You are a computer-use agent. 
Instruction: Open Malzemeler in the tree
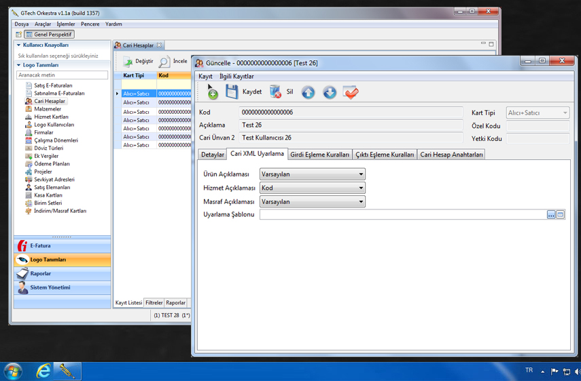tap(48, 109)
